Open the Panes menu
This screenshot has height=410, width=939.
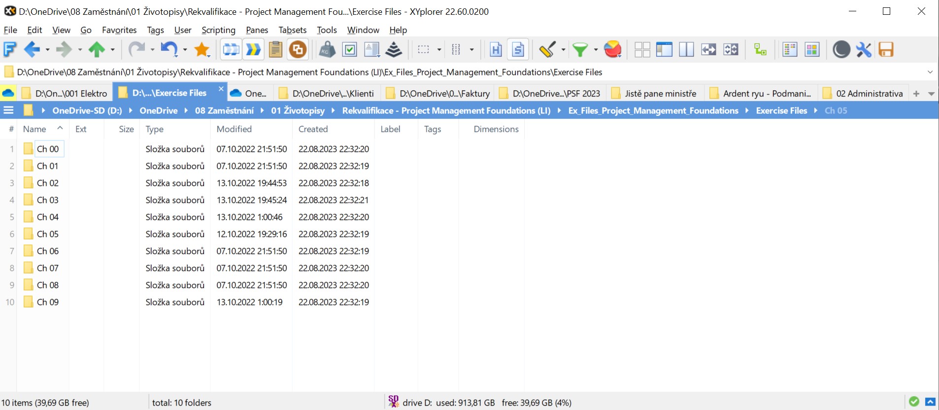pyautogui.click(x=257, y=30)
